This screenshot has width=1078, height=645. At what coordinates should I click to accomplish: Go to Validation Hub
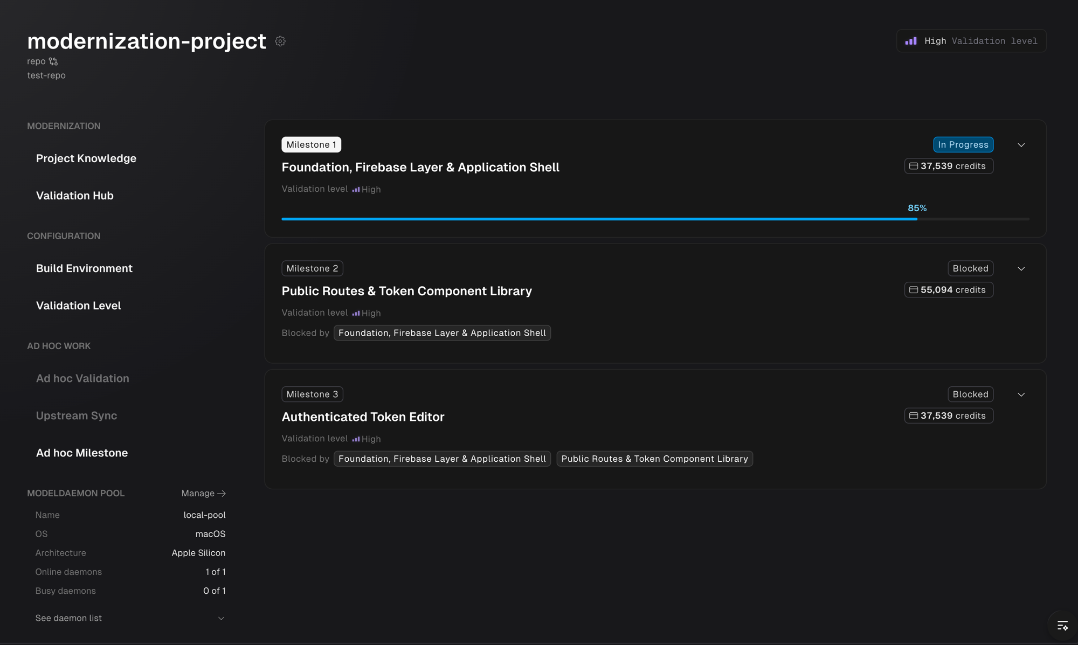[75, 196]
